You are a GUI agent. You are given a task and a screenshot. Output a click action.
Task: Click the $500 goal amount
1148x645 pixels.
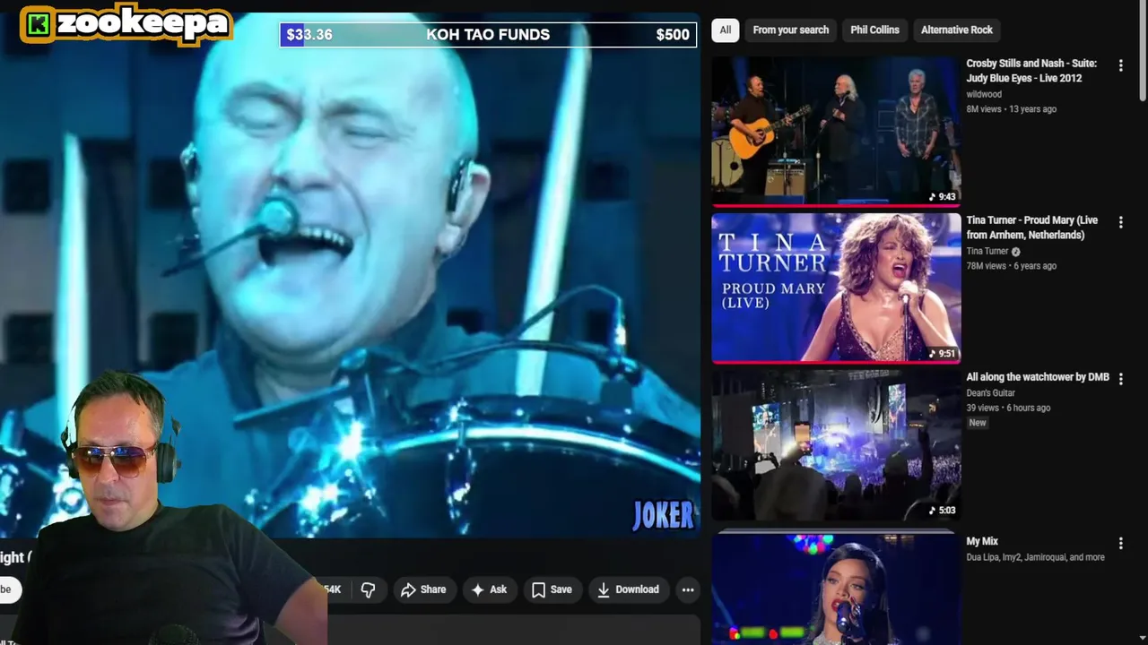[x=673, y=35]
